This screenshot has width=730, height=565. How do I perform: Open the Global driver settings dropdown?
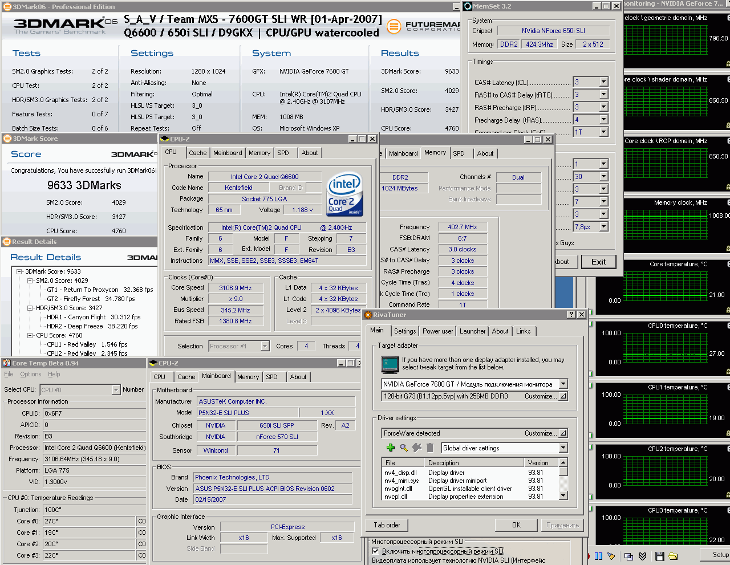(563, 448)
